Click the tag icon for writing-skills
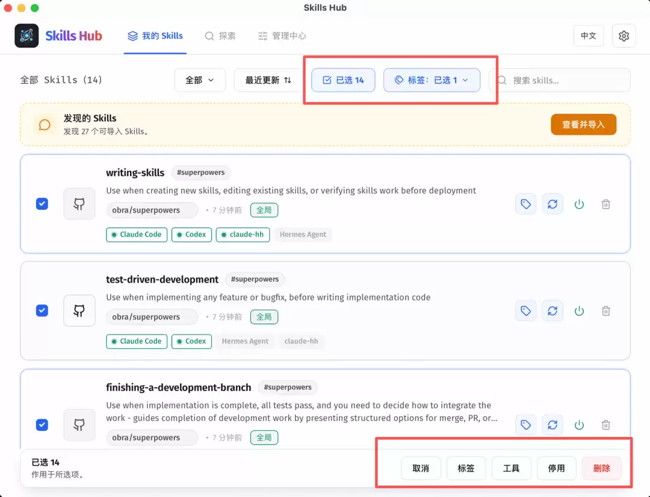Viewport: 650px width, 497px height. pos(525,204)
